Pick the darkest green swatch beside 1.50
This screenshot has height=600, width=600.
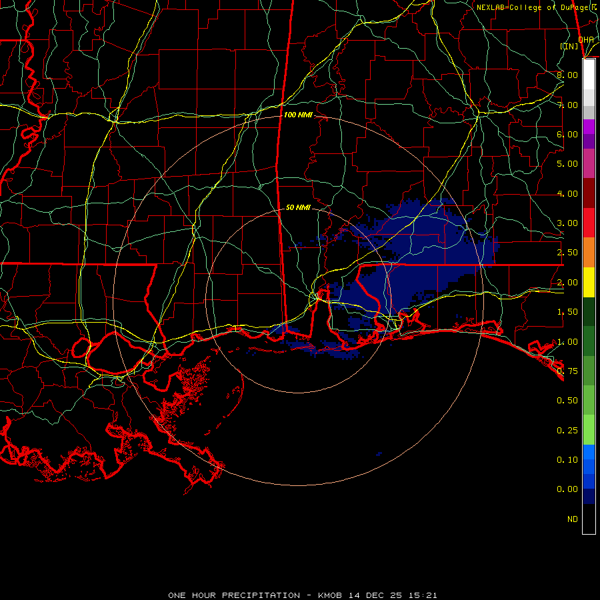click(x=589, y=311)
